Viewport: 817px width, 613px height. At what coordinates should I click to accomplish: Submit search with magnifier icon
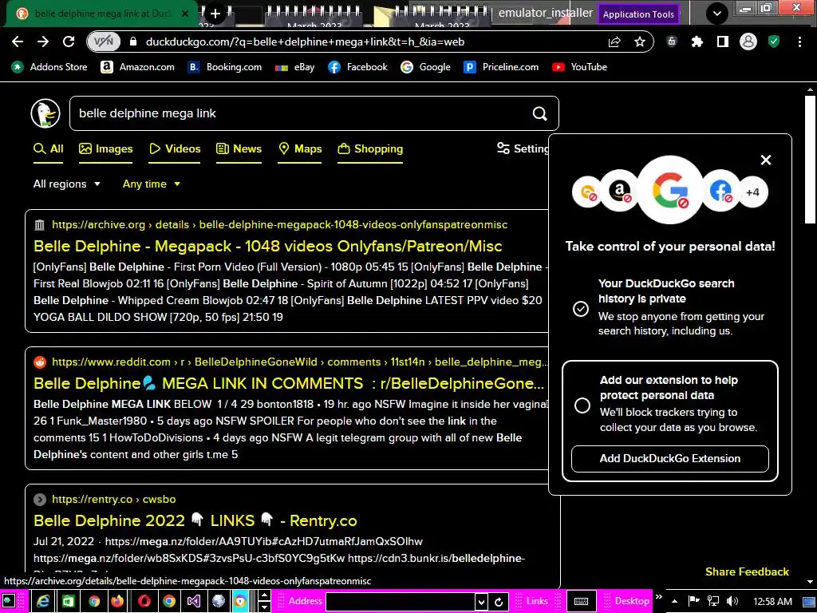(x=540, y=113)
